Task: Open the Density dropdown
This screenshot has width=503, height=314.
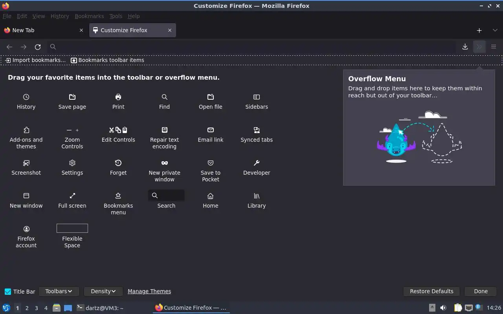Action: (x=103, y=291)
